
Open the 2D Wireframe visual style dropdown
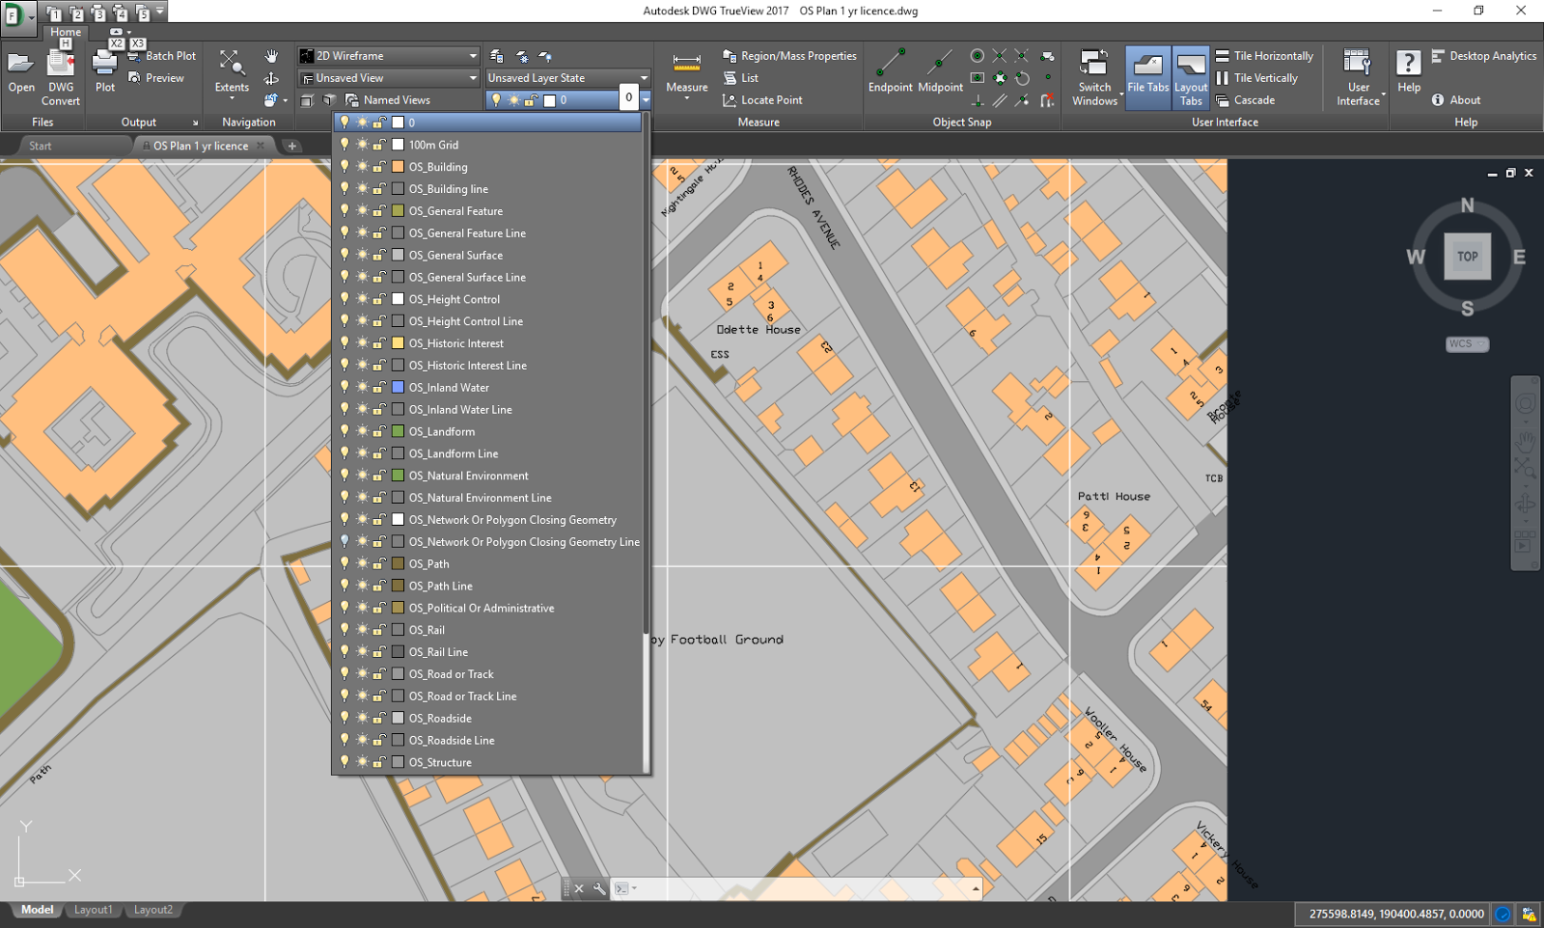tap(472, 55)
